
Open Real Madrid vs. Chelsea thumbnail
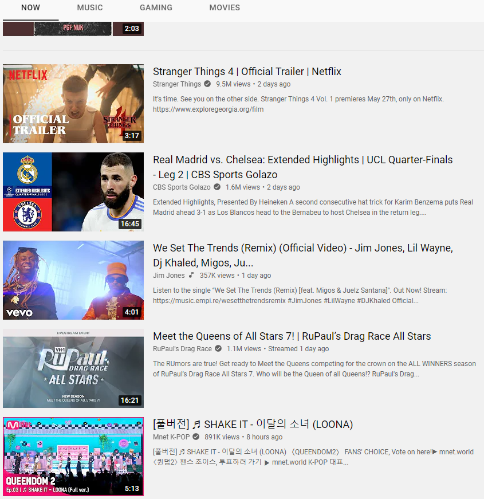point(73,192)
